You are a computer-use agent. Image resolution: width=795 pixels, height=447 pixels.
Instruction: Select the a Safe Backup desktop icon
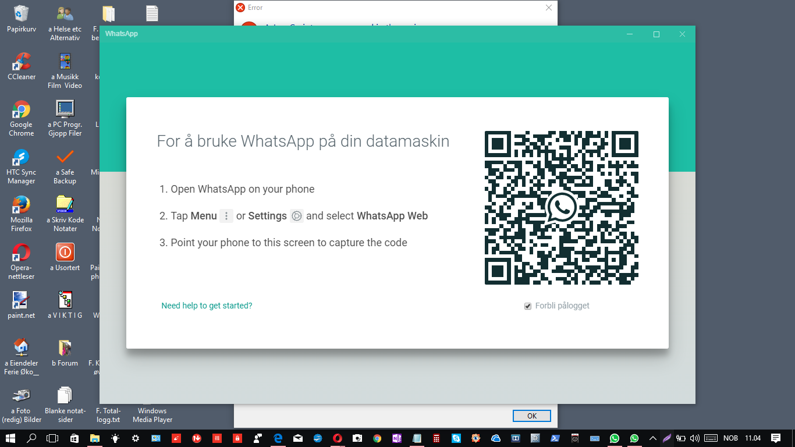[65, 166]
